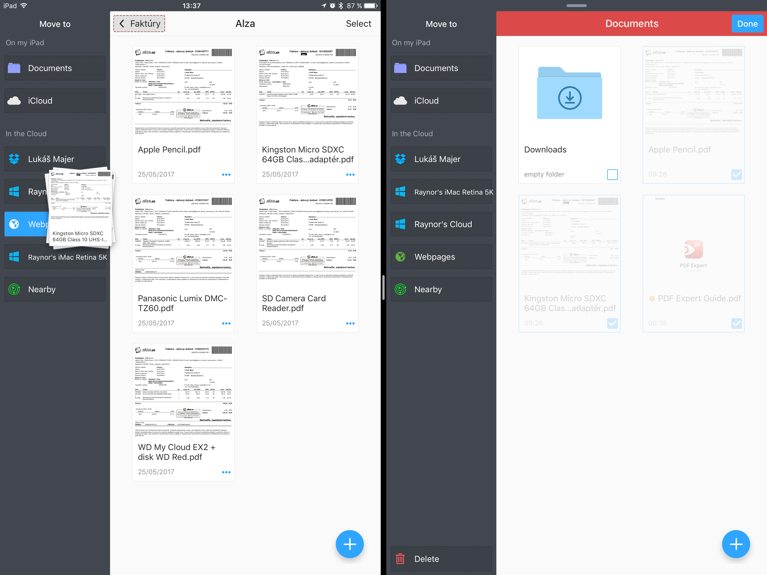Choose Lukáš Majer Dropbox in right sidebar
Image resolution: width=767 pixels, height=575 pixels.
tap(441, 159)
